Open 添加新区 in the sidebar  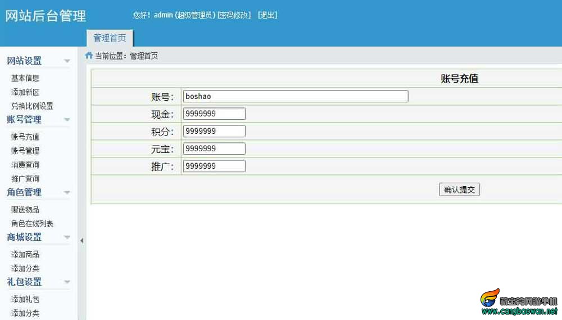(x=25, y=92)
